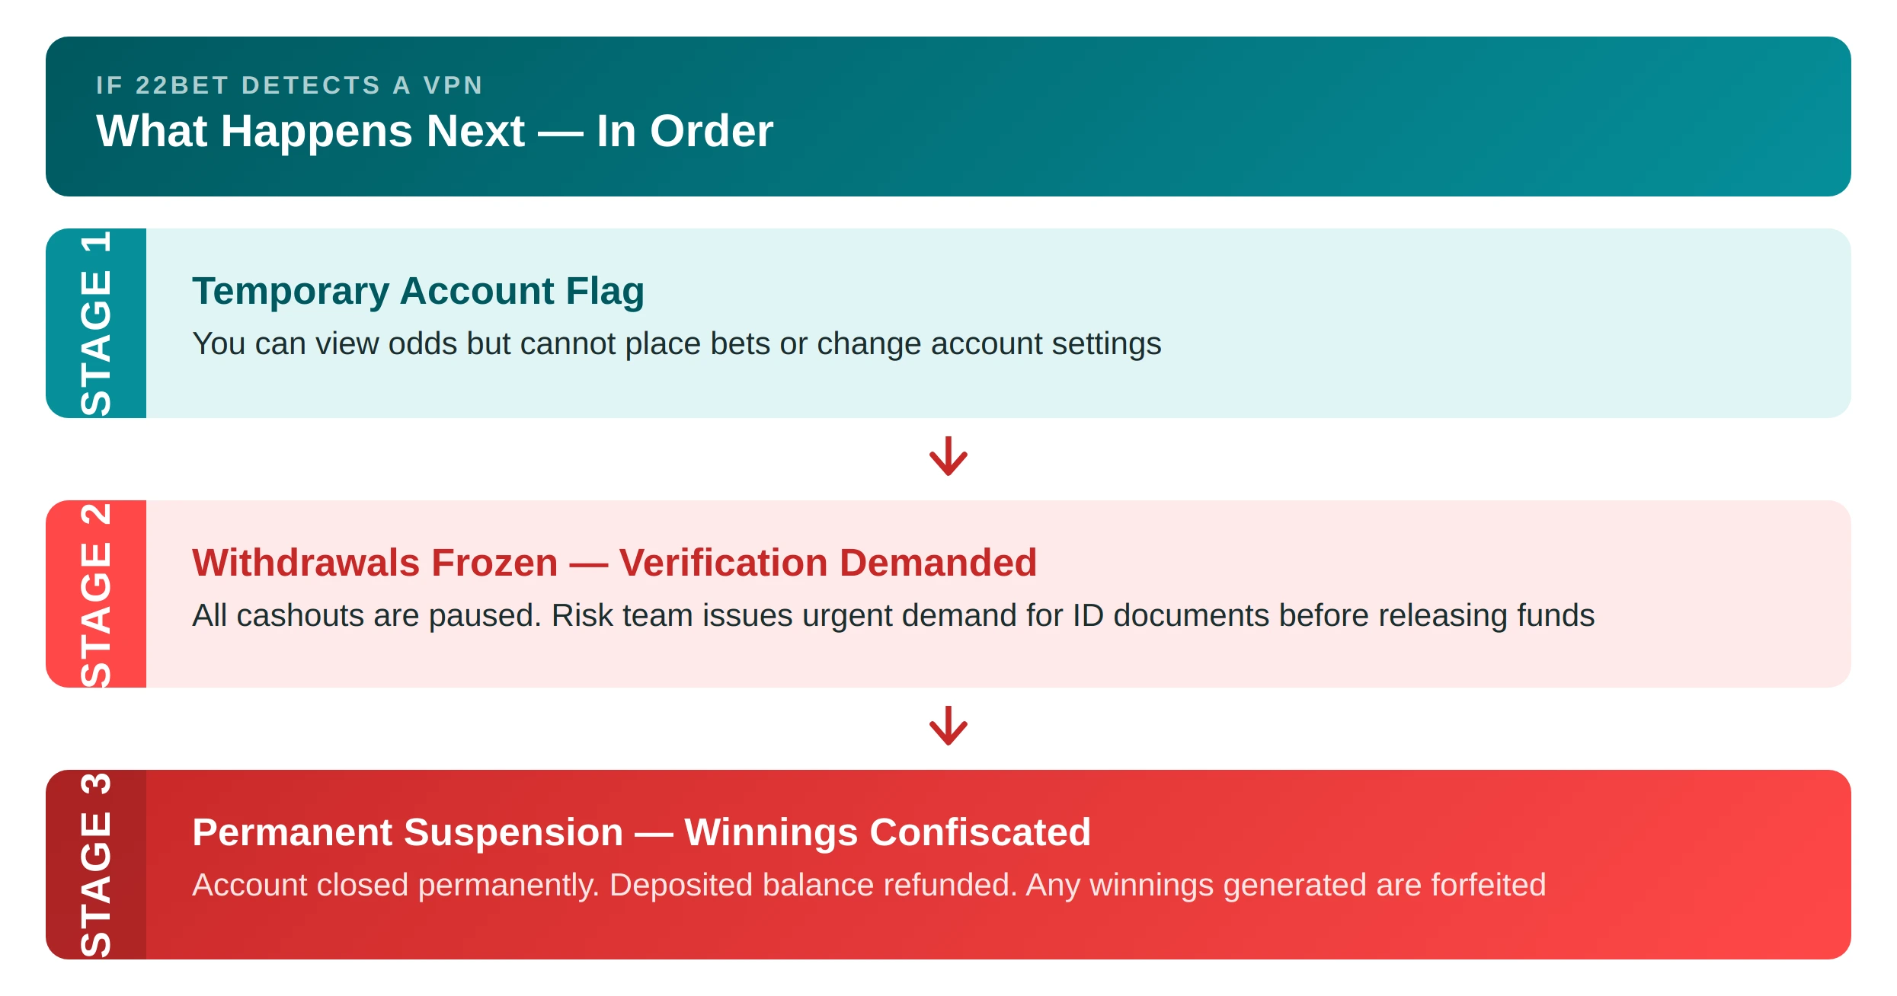Click the word 'Verification' in Stage 2 title
The image size is (1897, 996).
[724, 563]
